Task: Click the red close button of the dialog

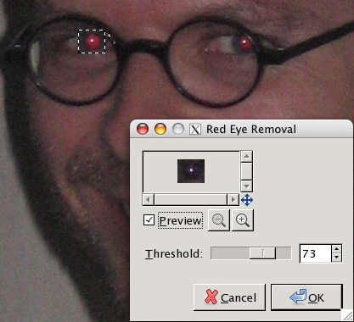Action: 143,129
